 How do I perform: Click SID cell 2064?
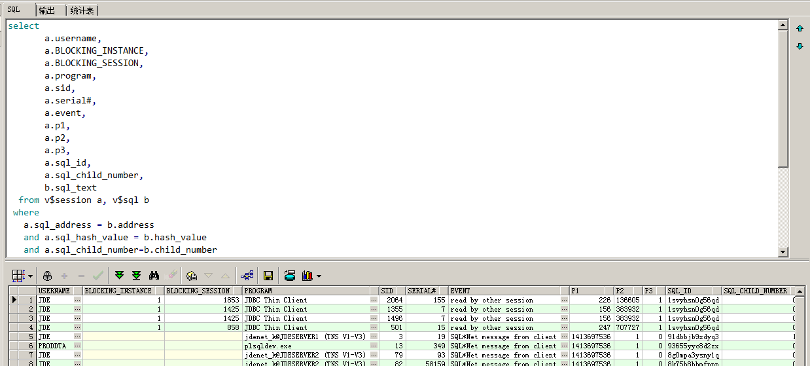pyautogui.click(x=391, y=300)
